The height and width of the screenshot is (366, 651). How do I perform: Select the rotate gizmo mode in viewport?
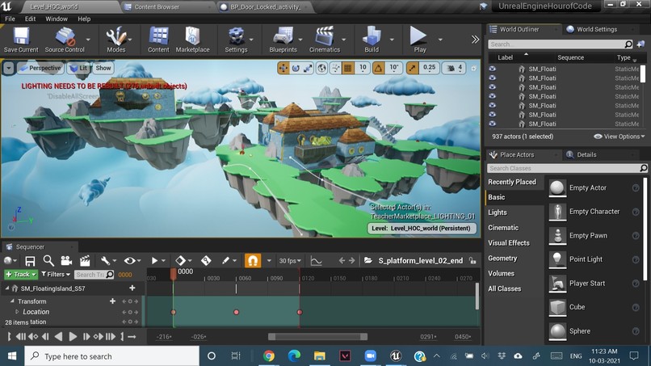click(296, 68)
